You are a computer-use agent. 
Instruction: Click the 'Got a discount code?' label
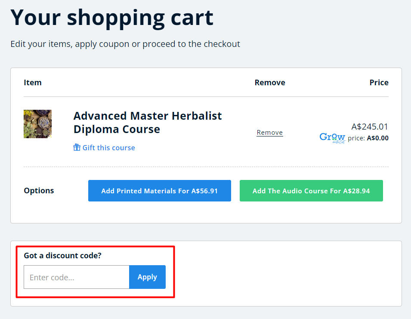(x=62, y=256)
